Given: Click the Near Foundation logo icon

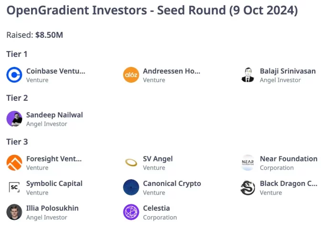Looking at the screenshot, I should point(248,163).
